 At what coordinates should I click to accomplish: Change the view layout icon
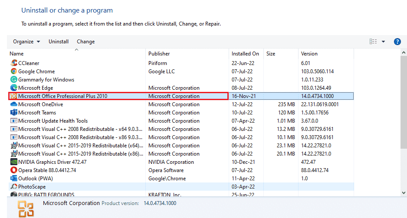coord(373,42)
